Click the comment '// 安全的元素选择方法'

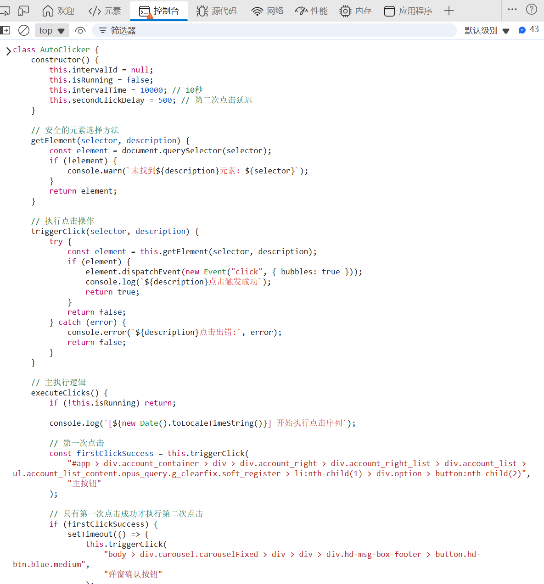pyautogui.click(x=75, y=130)
